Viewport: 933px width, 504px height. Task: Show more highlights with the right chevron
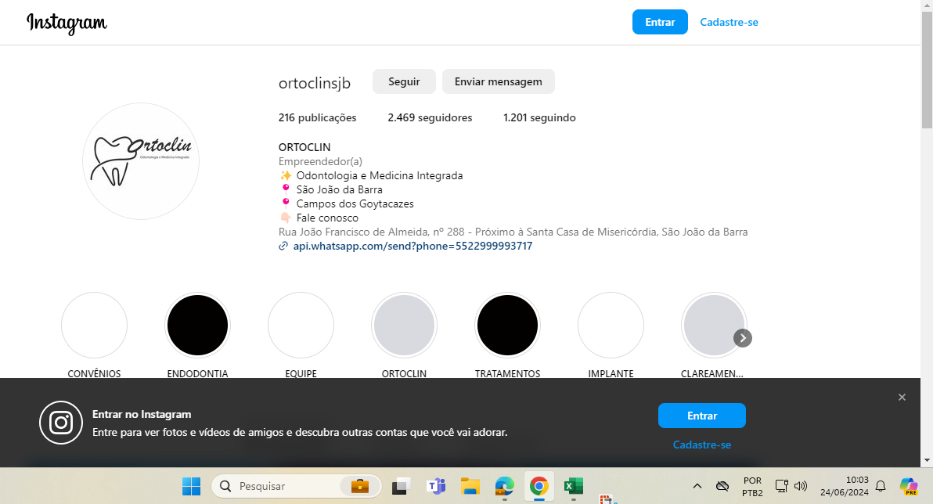click(x=743, y=338)
